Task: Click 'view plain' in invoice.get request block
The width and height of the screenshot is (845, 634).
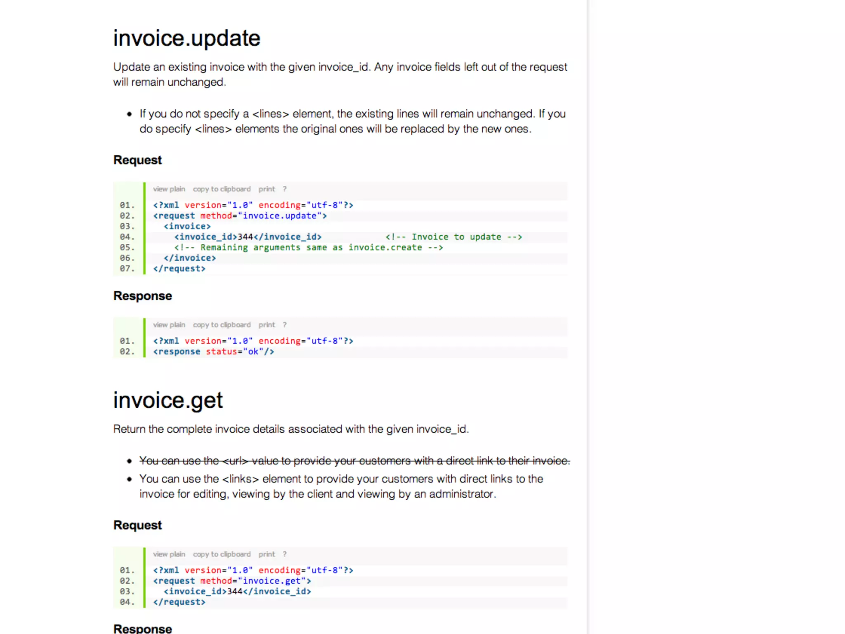Action: tap(169, 554)
